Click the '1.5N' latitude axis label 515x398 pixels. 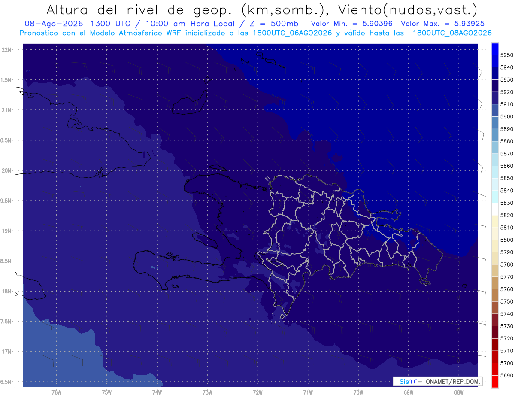pyautogui.click(x=6, y=80)
